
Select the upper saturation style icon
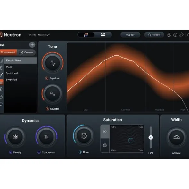coord(105,131)
